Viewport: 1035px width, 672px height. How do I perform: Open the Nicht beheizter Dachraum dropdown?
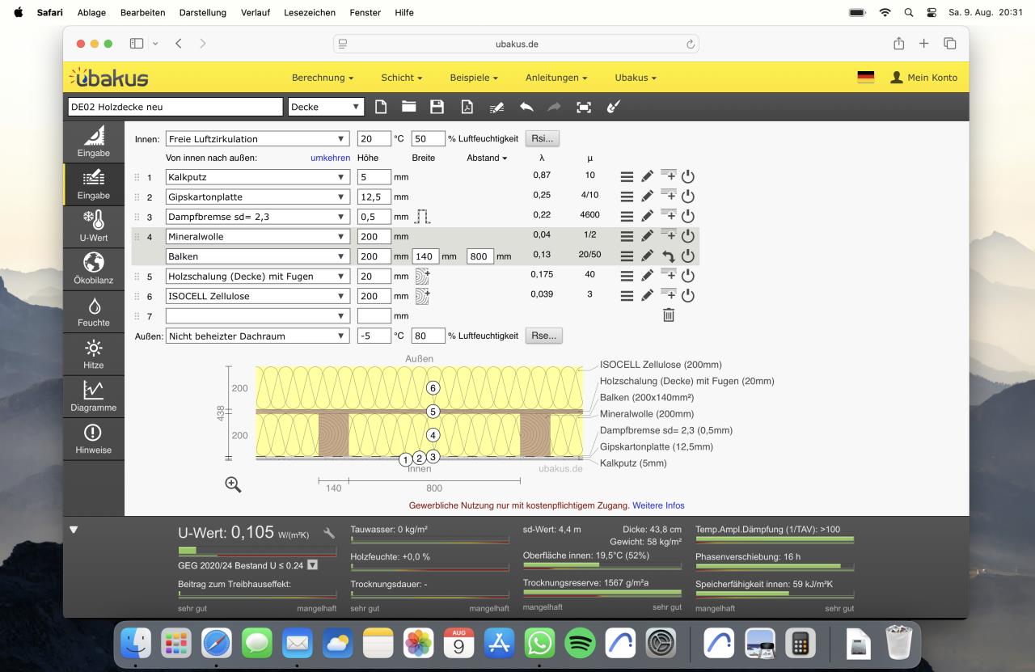click(256, 336)
